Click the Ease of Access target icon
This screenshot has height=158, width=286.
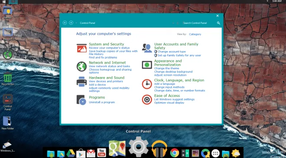click(147, 100)
